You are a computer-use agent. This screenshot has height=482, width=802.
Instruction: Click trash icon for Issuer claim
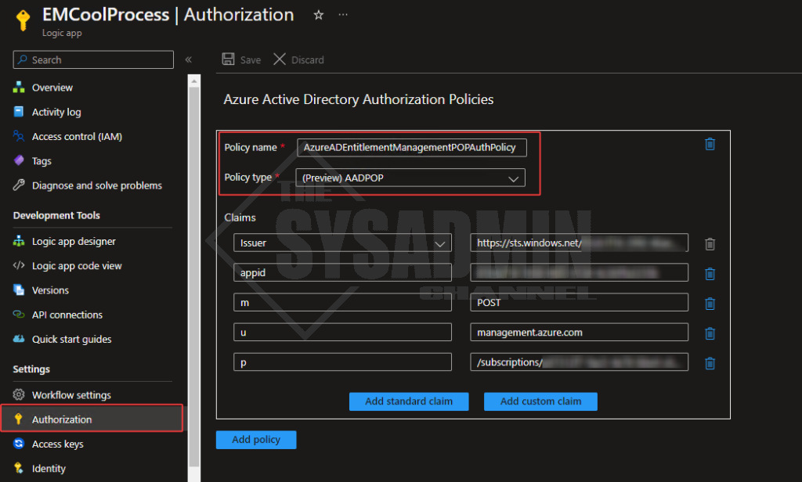coord(710,244)
